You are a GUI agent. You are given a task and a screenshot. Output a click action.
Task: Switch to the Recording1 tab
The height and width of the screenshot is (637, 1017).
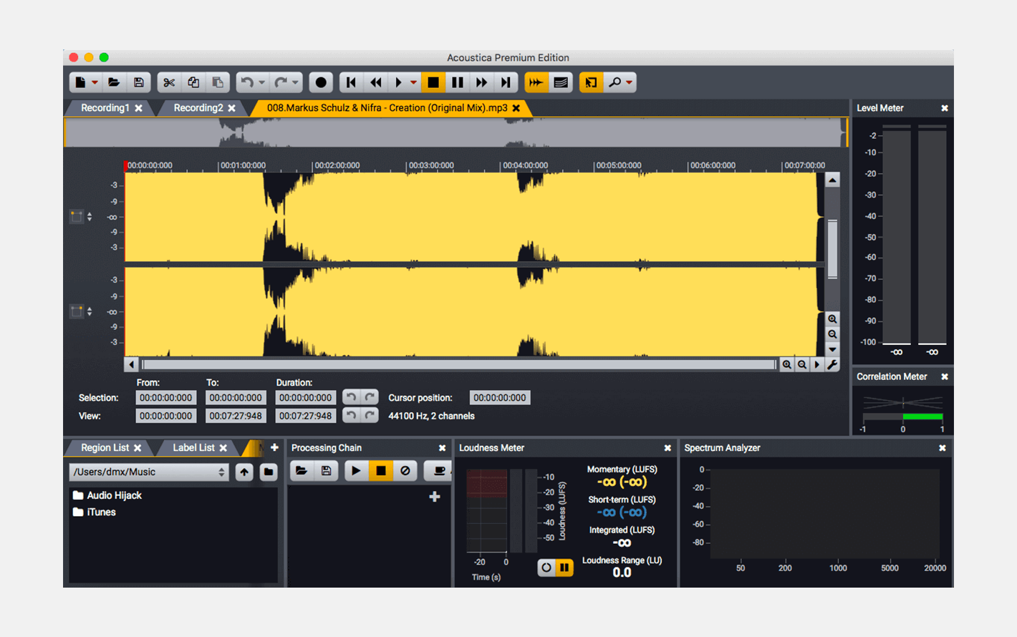(x=105, y=108)
